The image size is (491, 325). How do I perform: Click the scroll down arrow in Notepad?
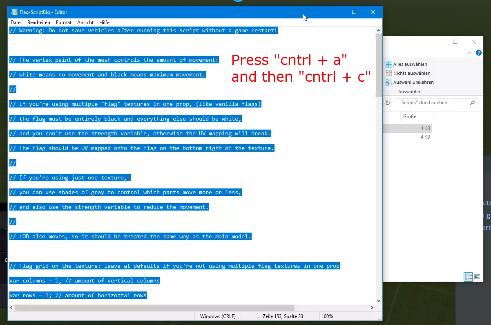coord(379,300)
